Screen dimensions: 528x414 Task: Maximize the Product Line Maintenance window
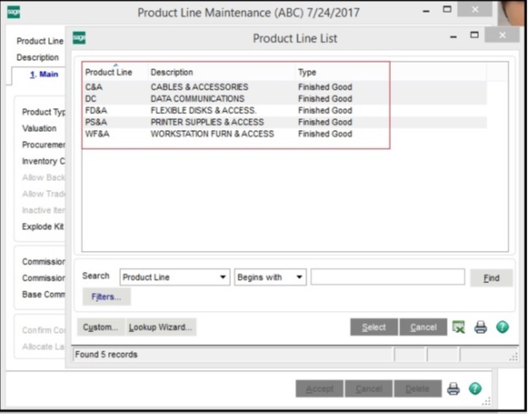coord(447,9)
